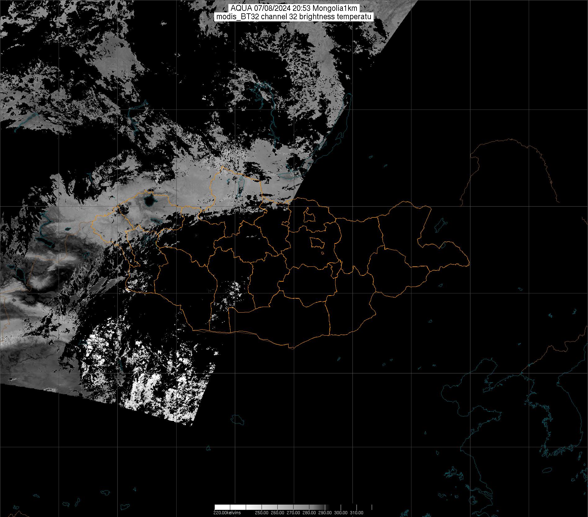Click the AQUA 07/08/2024 20:53 title label
The image size is (588, 517).
[294, 8]
